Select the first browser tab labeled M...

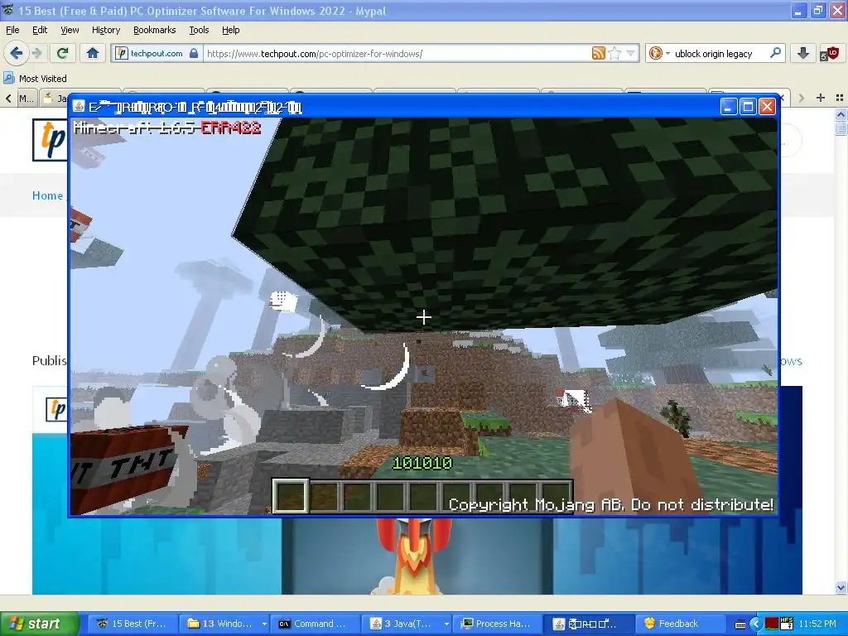(26, 98)
